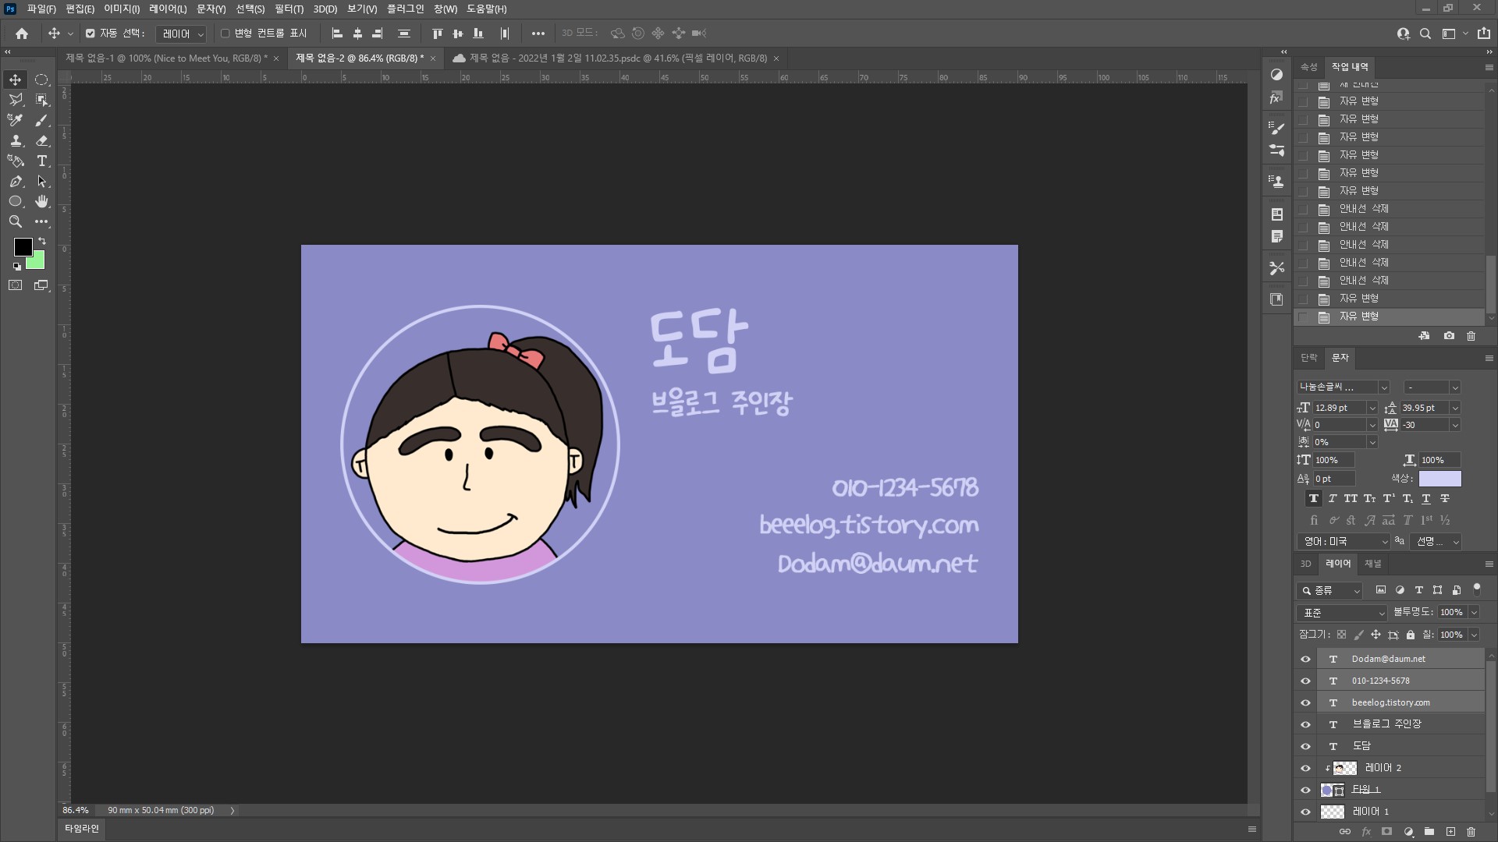This screenshot has height=842, width=1498.
Task: Open the auto-select target dropdown in the options bar
Action: pyautogui.click(x=181, y=34)
